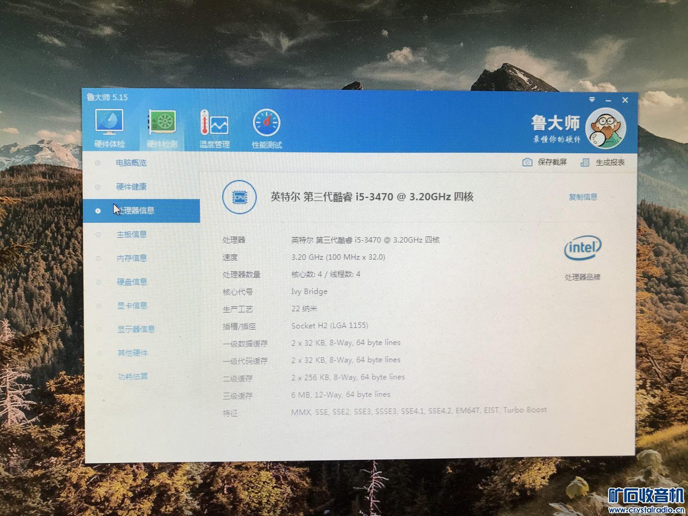Click the 二级缓存 row label
Image resolution: width=688 pixels, height=516 pixels.
tap(238, 378)
